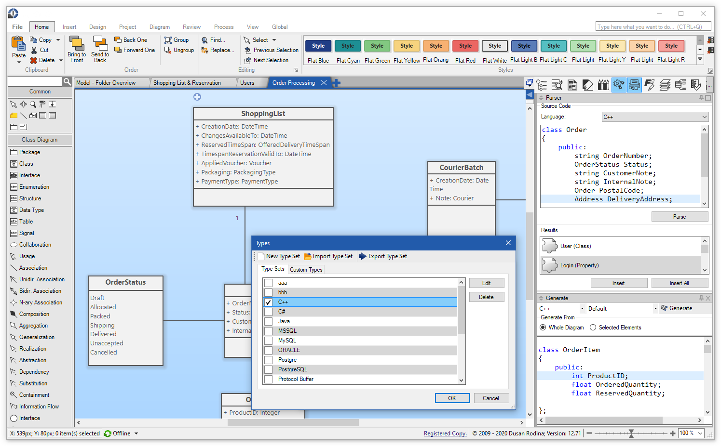Click the Send to Back icon
This screenshot has height=446, width=721.
[100, 44]
